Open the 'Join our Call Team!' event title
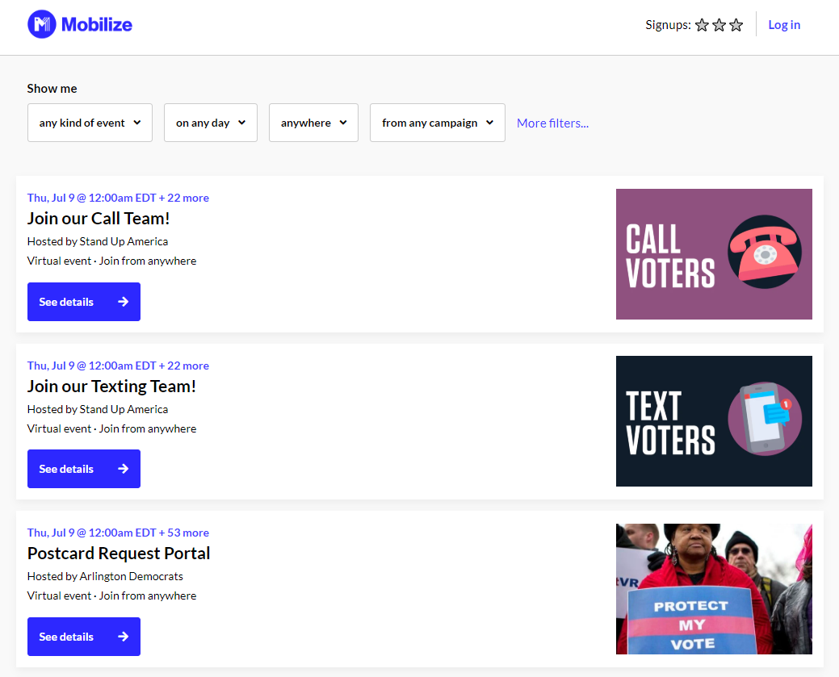Image resolution: width=839 pixels, height=677 pixels. pyautogui.click(x=98, y=219)
